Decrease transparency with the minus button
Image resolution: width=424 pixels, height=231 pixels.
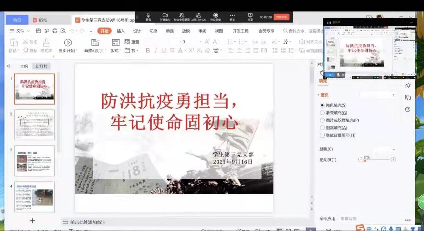[361, 160]
